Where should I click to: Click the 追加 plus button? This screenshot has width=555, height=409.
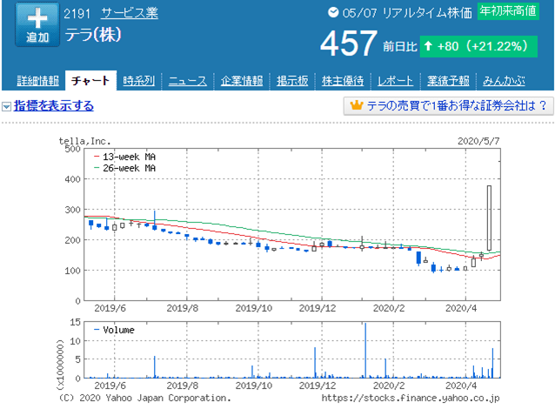tap(37, 24)
